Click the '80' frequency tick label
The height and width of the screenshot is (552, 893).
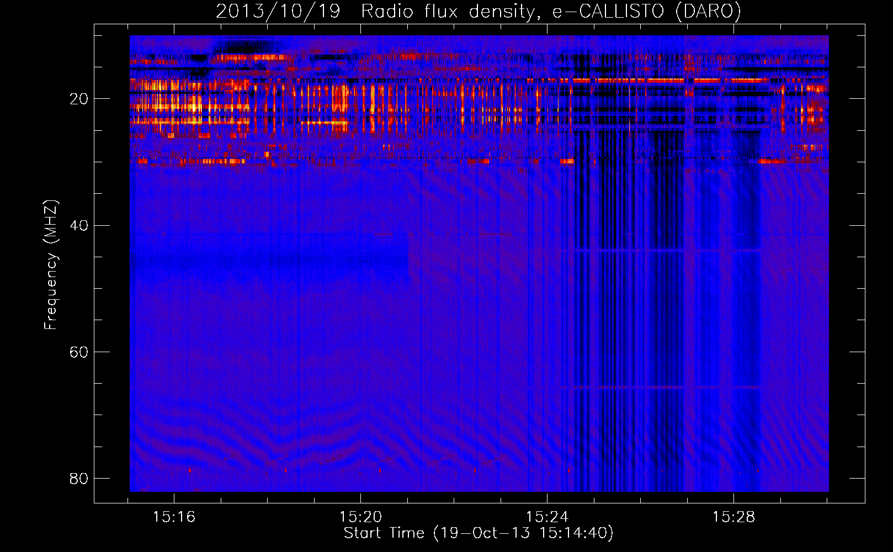[x=79, y=478]
